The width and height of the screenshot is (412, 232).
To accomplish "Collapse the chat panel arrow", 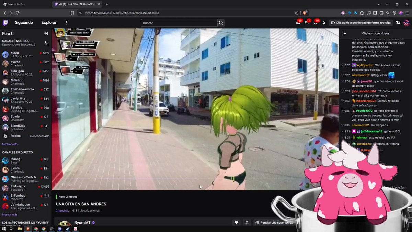I will 344,33.
